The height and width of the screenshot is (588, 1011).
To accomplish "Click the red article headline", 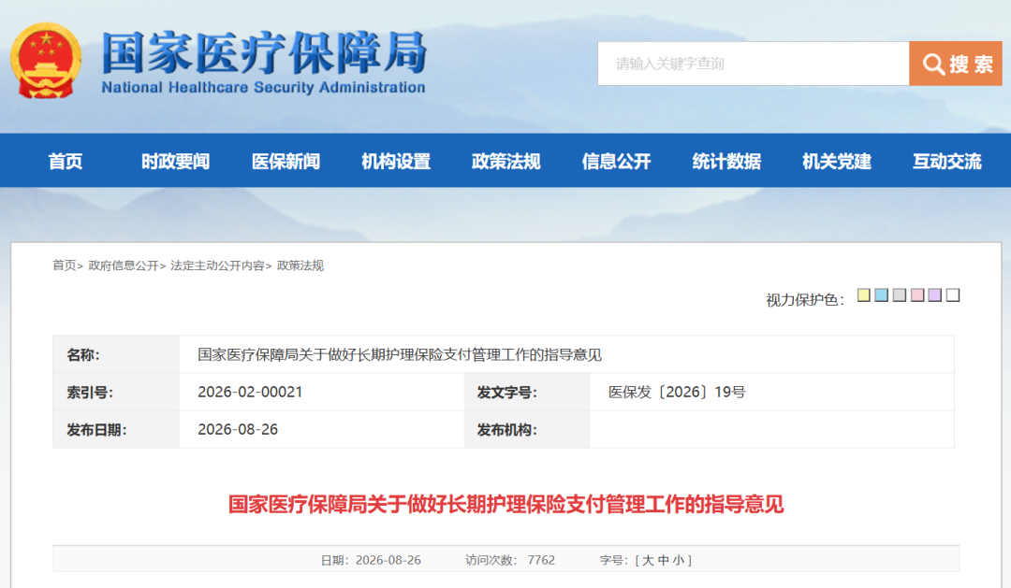I will (x=506, y=504).
